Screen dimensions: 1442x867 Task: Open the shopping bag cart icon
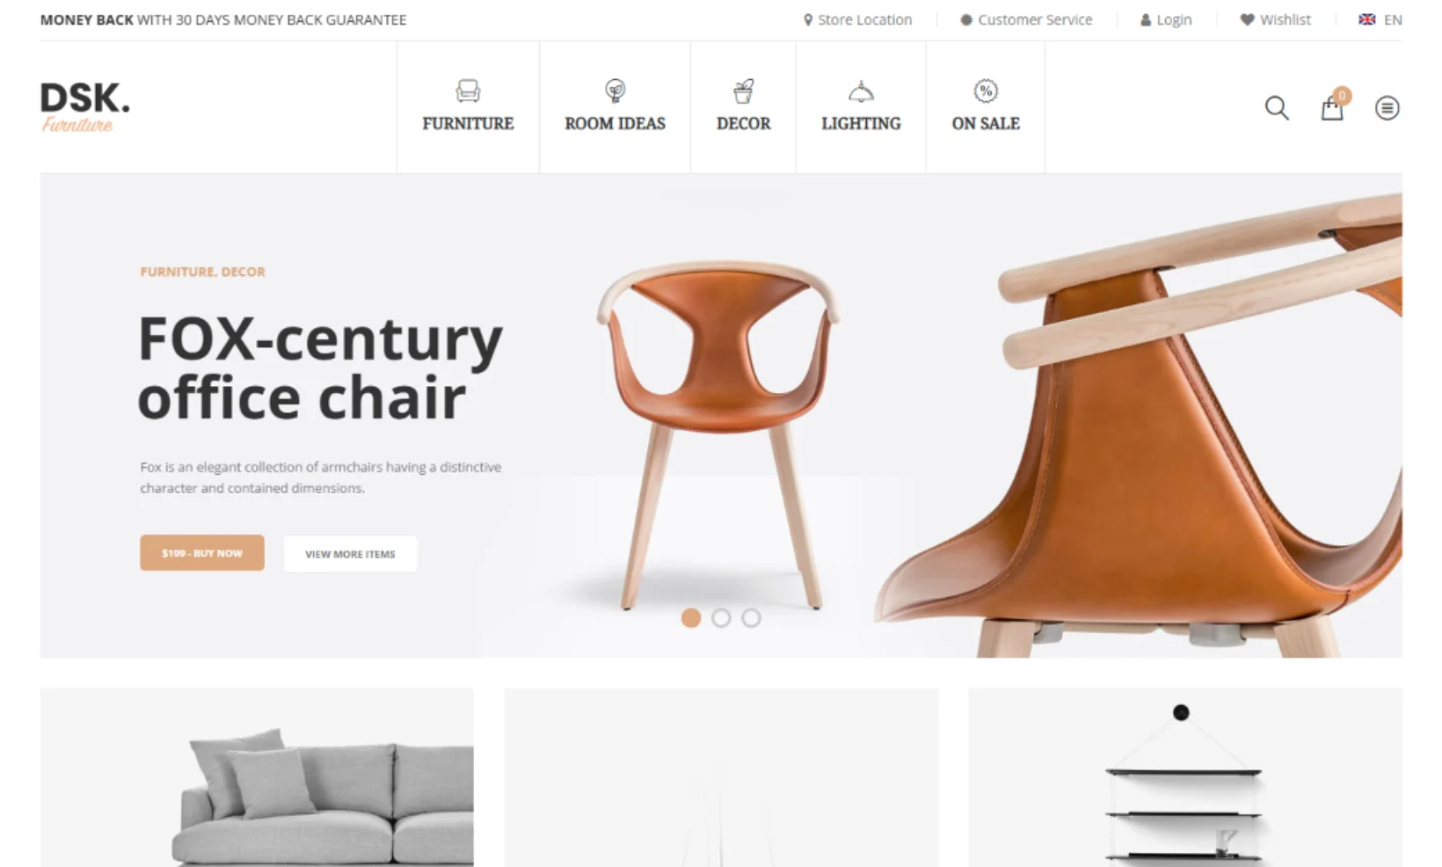[x=1332, y=108]
